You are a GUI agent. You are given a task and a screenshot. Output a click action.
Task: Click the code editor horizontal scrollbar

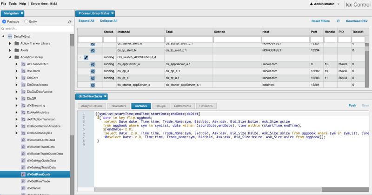pos(231,189)
